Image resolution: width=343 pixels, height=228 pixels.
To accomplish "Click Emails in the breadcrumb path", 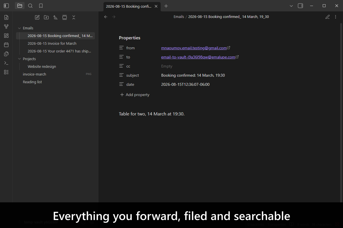I will pyautogui.click(x=179, y=17).
